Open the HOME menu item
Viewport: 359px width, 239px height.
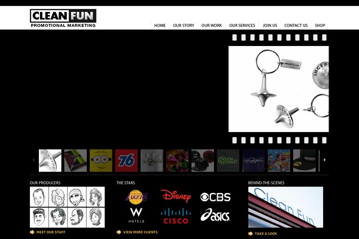pyautogui.click(x=160, y=25)
